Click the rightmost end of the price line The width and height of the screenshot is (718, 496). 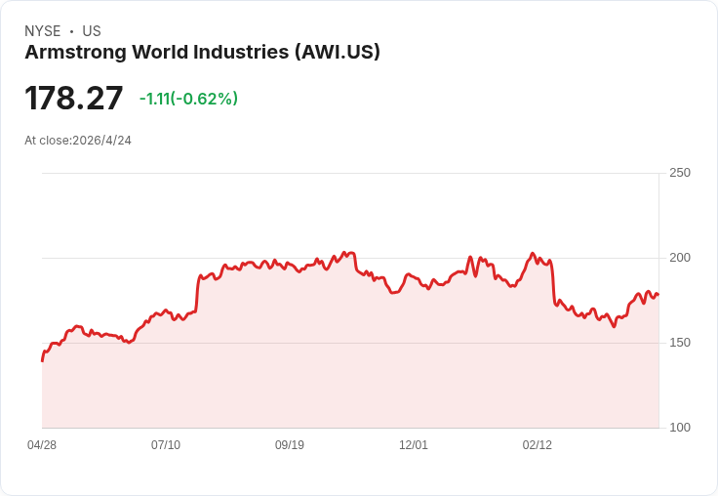658,295
